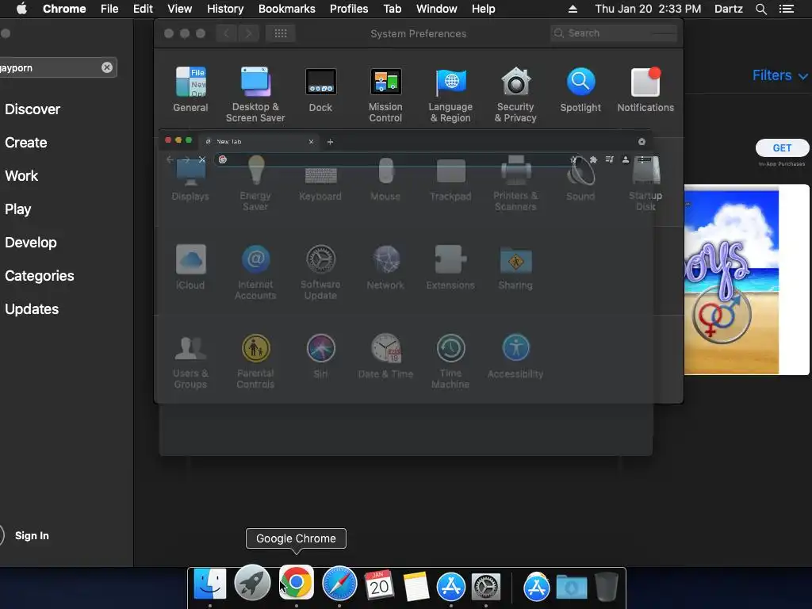812x609 pixels.
Task: Open Time Machine preferences
Action: pos(450,361)
